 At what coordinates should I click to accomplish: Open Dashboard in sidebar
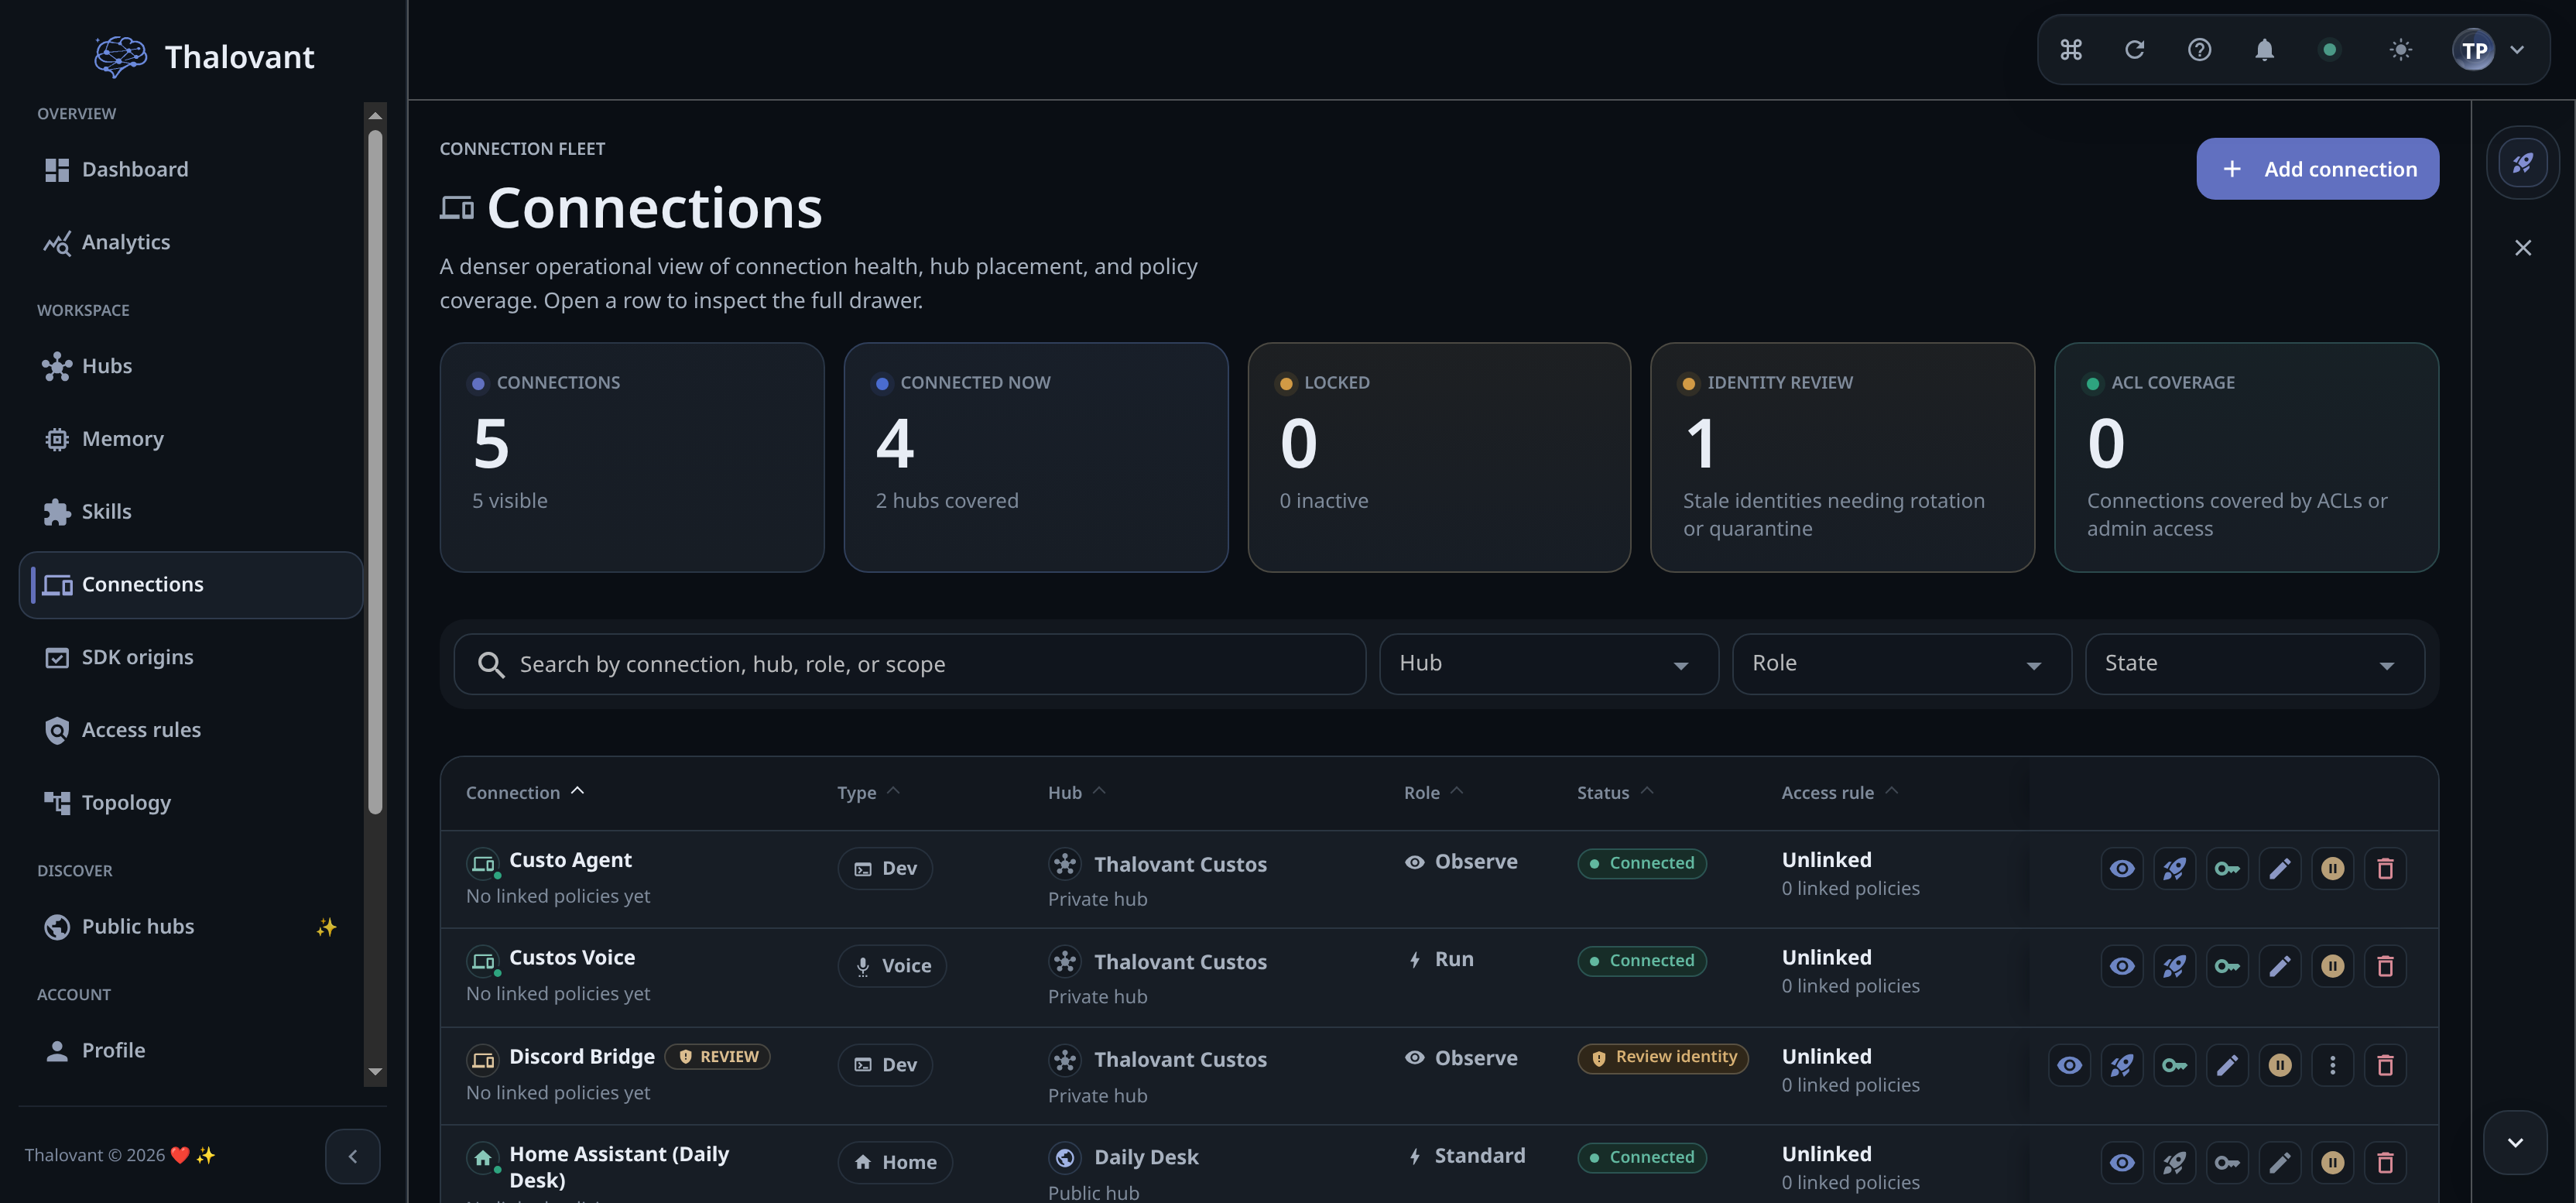pyautogui.click(x=190, y=170)
